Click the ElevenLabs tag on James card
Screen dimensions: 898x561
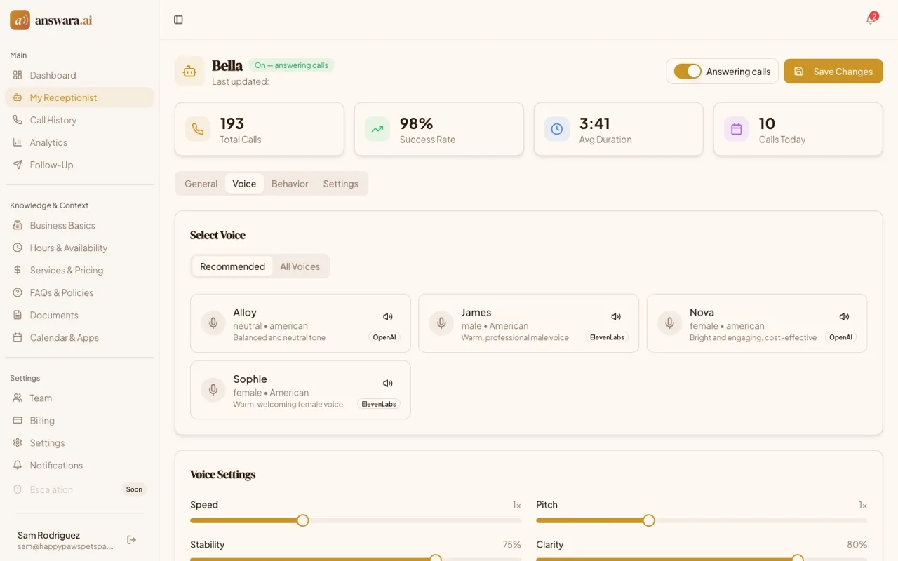[607, 337]
